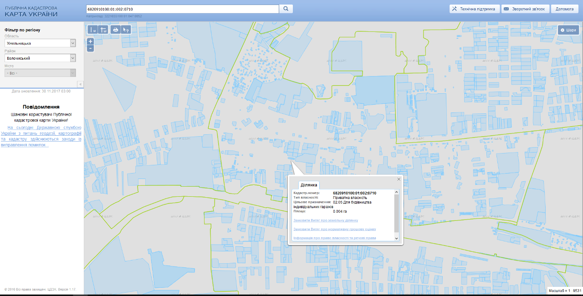The height and width of the screenshot is (296, 583).
Task: Zoom out on the map
Action: pos(90,48)
